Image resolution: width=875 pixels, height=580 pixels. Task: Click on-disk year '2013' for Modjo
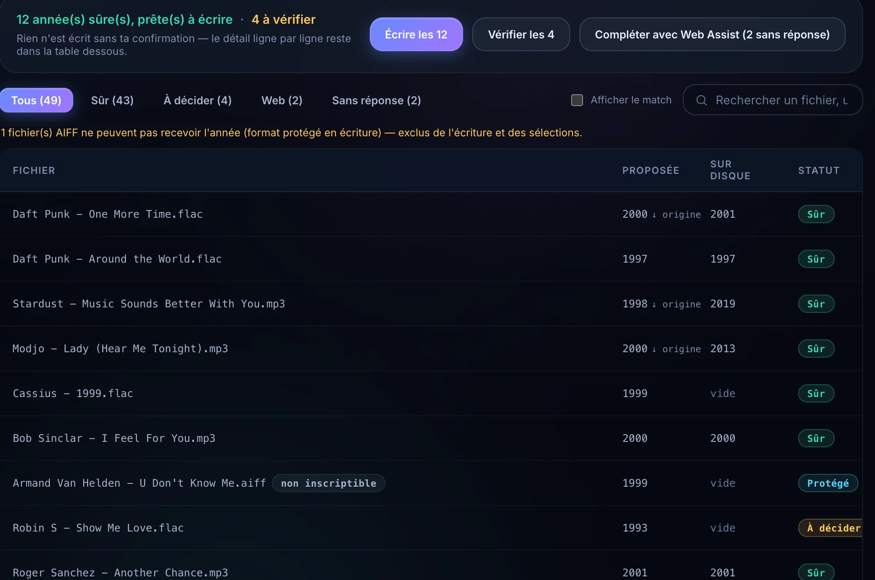(723, 349)
